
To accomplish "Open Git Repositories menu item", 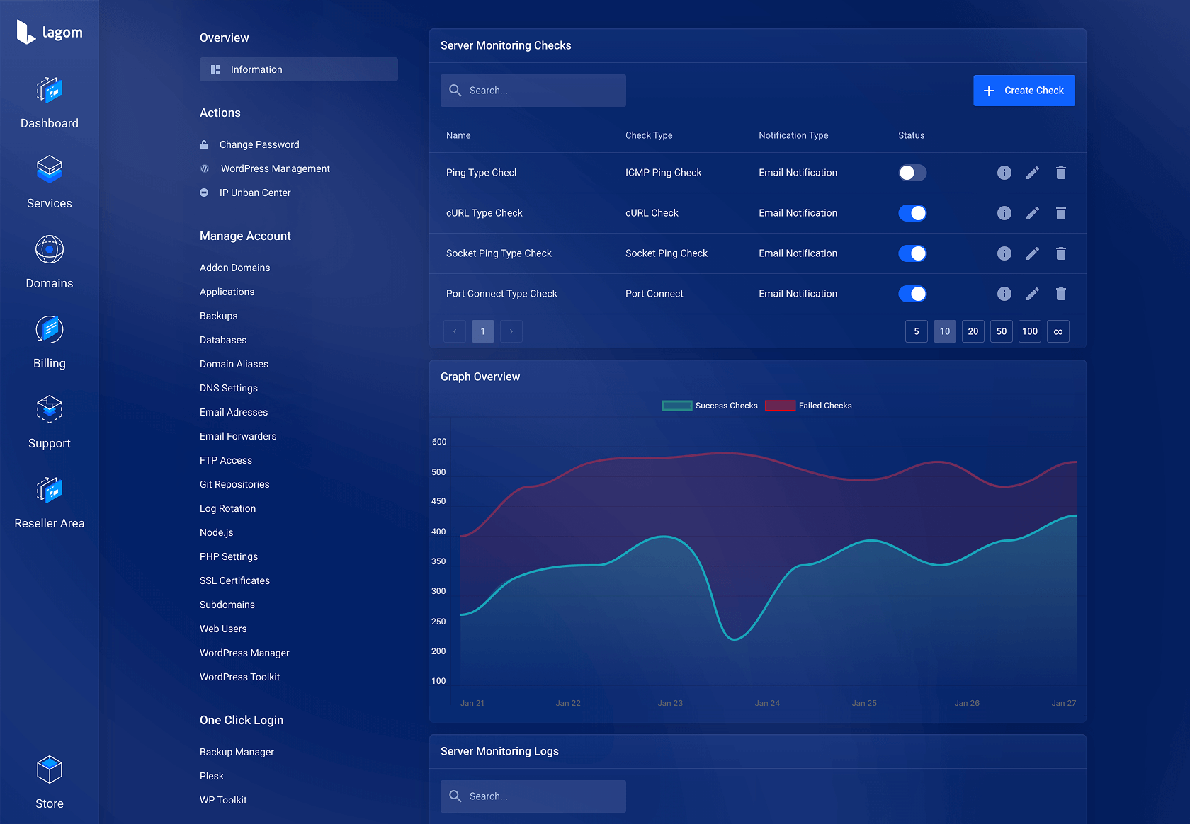I will 234,484.
